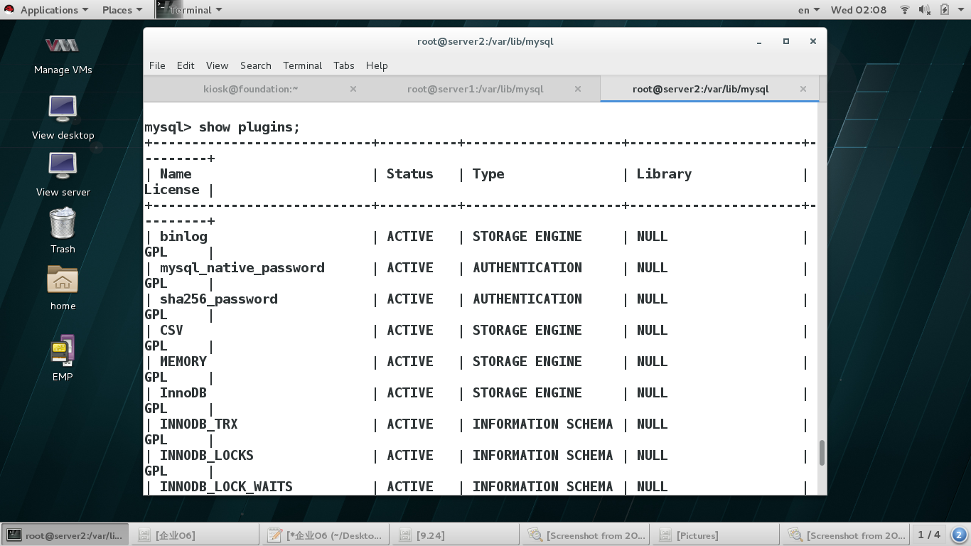
Task: Open the Trash desktop icon
Action: (x=63, y=230)
